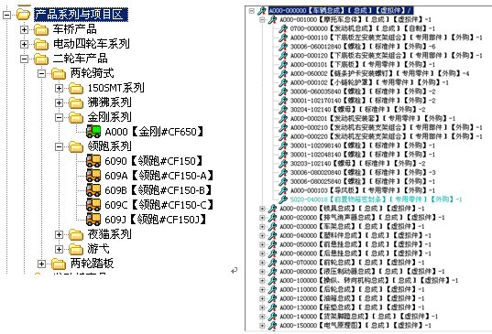Click the wrench icon beside 0700-000000 发动机总成
The width and height of the screenshot is (492, 334).
coord(283,28)
